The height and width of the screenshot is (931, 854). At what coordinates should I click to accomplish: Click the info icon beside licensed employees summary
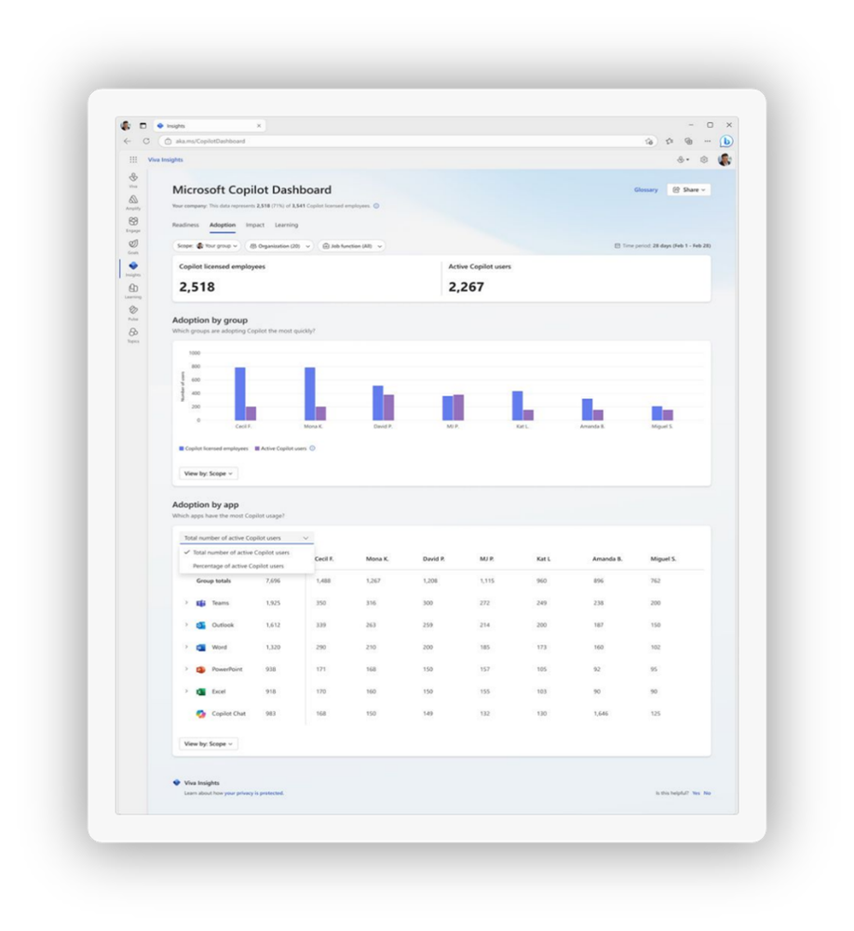(x=376, y=206)
